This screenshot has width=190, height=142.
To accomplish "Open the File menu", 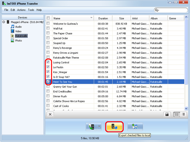I will coord(6,10).
